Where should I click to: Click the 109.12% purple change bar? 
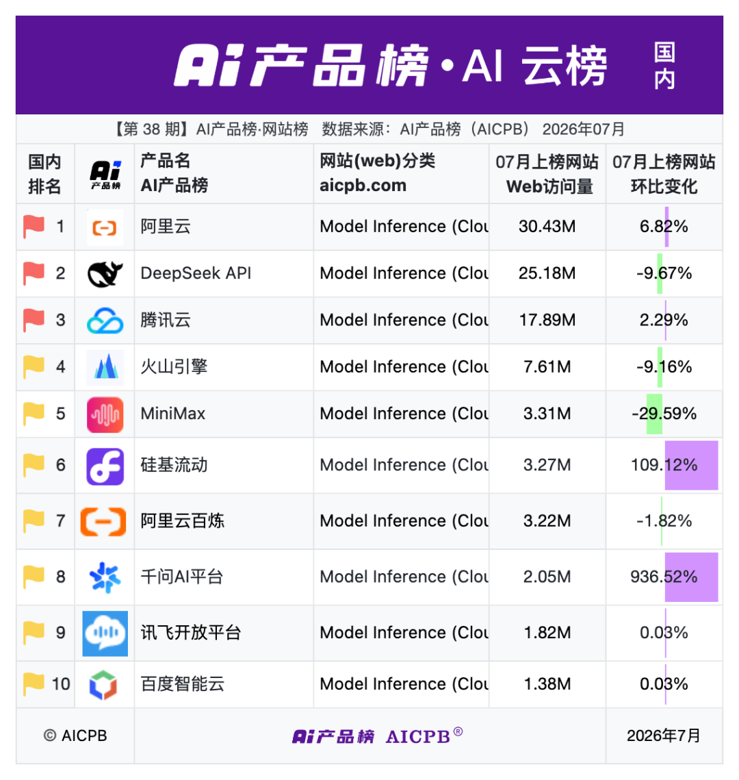[691, 465]
